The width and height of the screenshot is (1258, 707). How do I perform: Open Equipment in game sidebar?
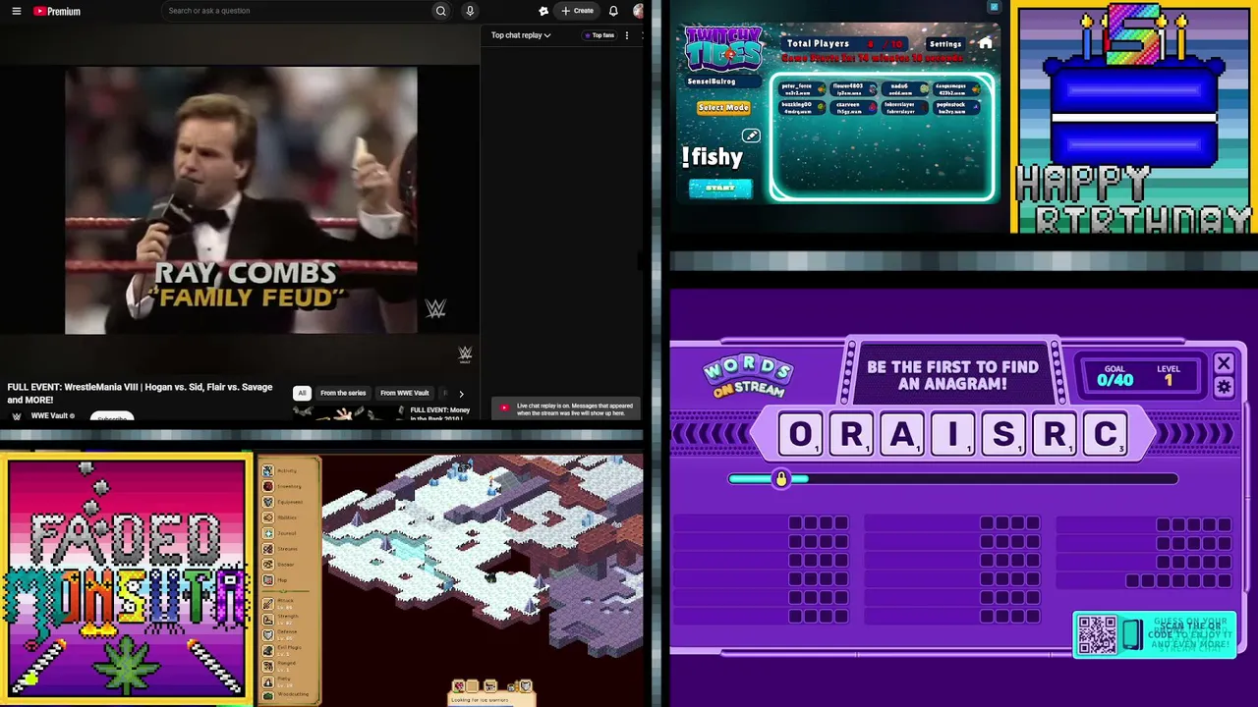pyautogui.click(x=267, y=503)
